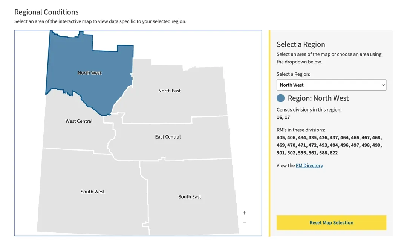Open the Select a Region dropdown

[331, 85]
